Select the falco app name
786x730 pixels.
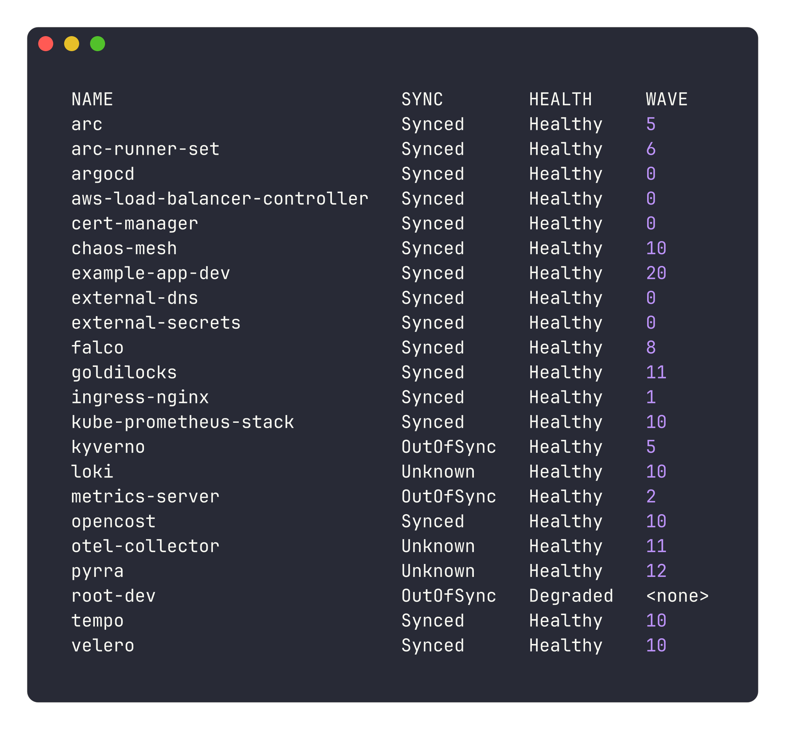click(x=98, y=348)
